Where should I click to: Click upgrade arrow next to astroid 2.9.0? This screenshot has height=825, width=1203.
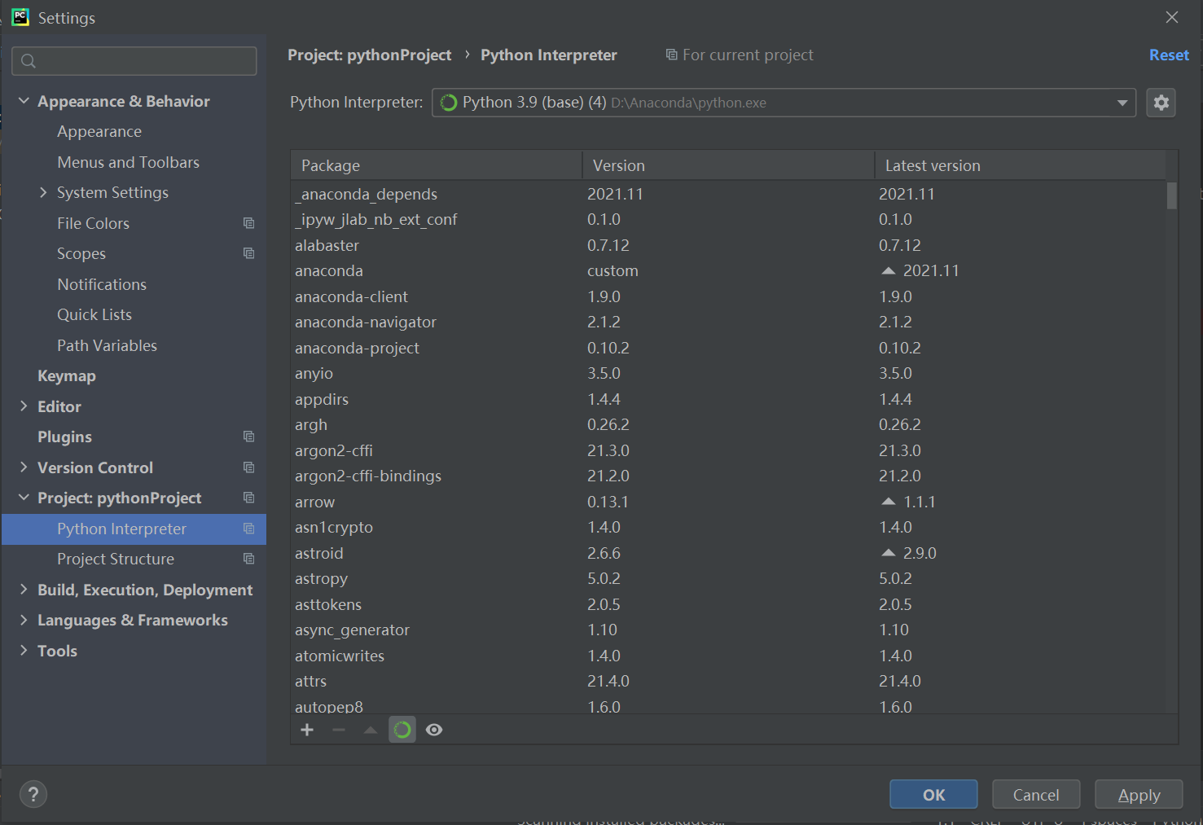889,553
